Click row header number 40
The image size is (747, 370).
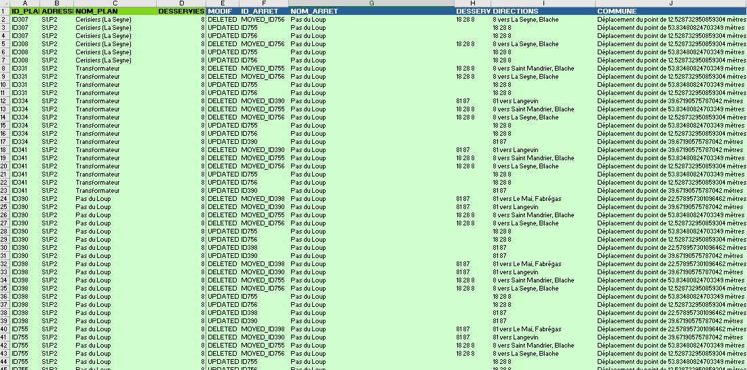click(x=5, y=329)
